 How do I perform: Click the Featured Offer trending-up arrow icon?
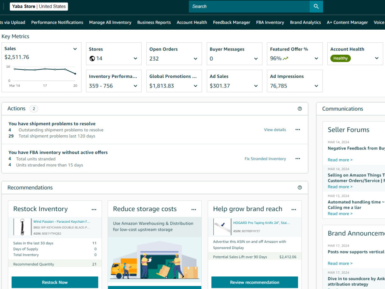coord(285,59)
